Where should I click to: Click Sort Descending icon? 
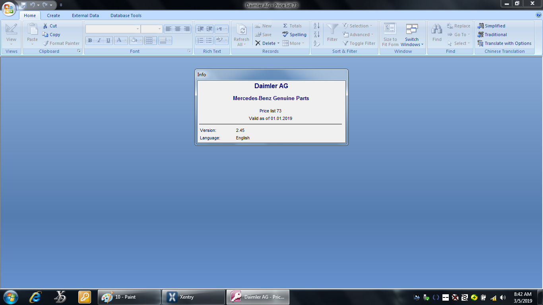tap(317, 35)
